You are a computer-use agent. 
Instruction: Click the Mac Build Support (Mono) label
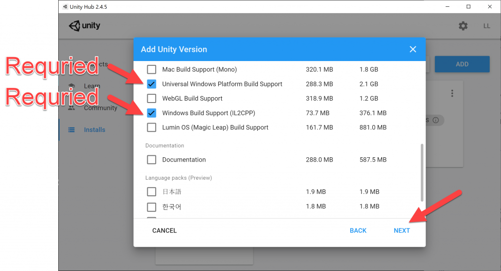[x=200, y=69]
